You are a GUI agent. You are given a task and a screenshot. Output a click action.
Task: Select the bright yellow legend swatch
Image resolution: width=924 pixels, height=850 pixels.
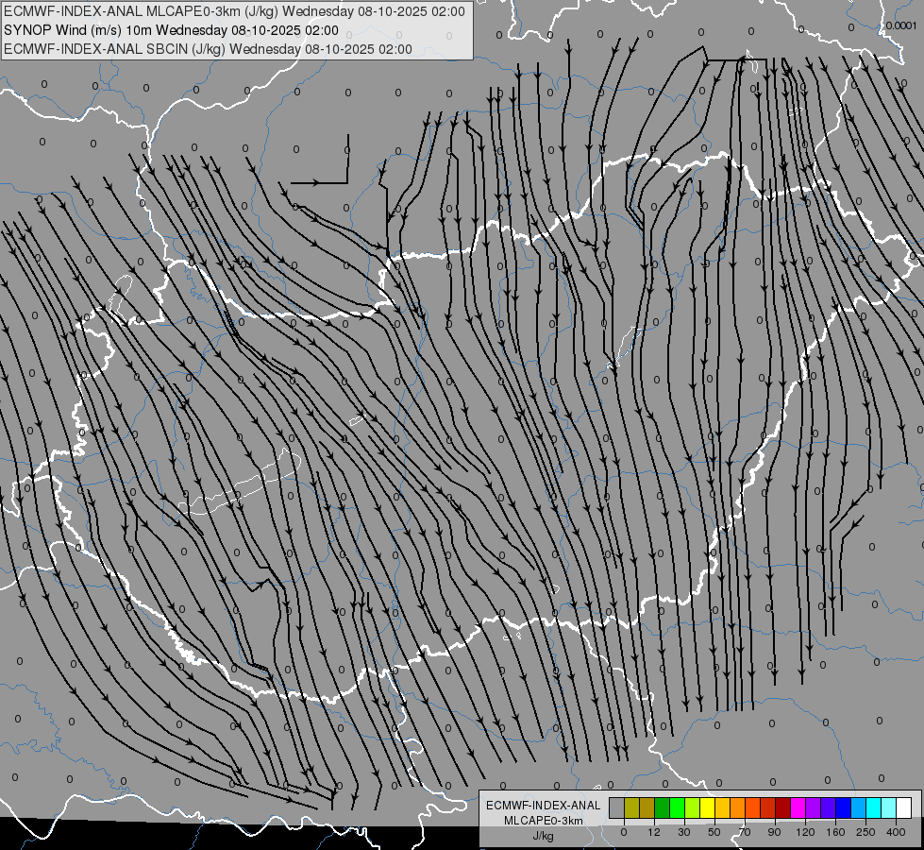click(707, 807)
